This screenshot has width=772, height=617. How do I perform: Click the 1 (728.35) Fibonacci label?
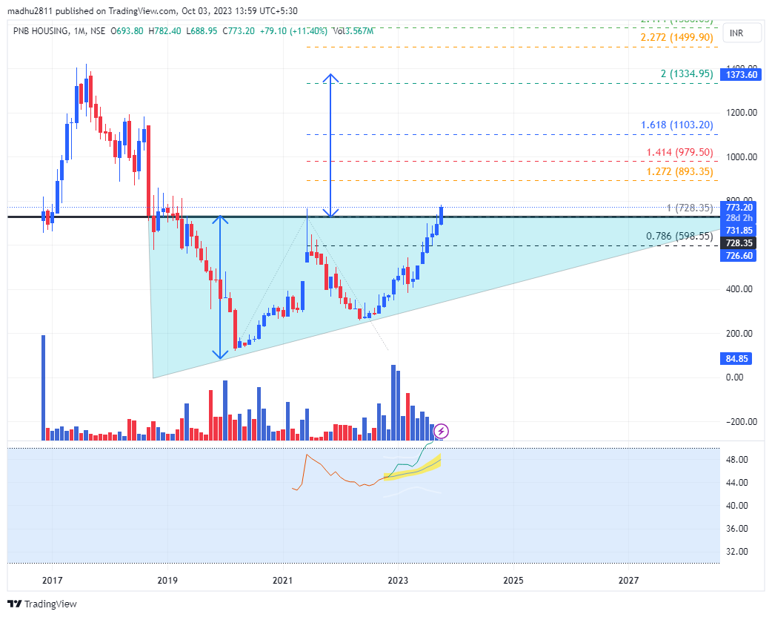pos(690,208)
